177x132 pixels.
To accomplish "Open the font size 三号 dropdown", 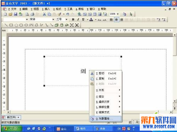I will click(67, 19).
